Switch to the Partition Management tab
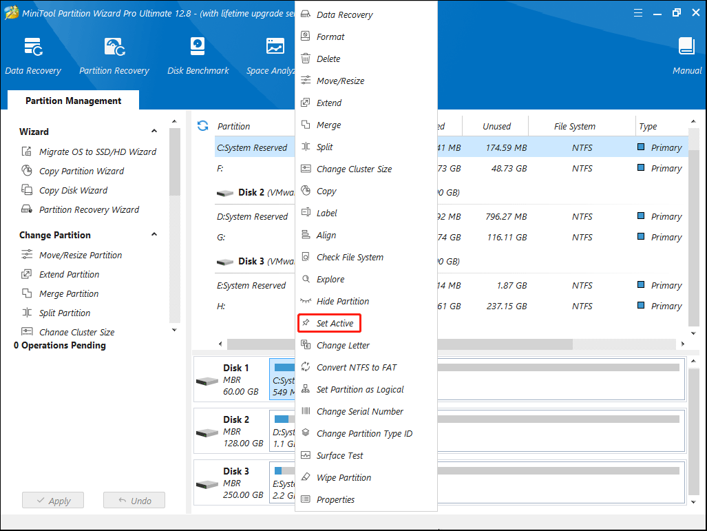707x531 pixels. [x=74, y=100]
